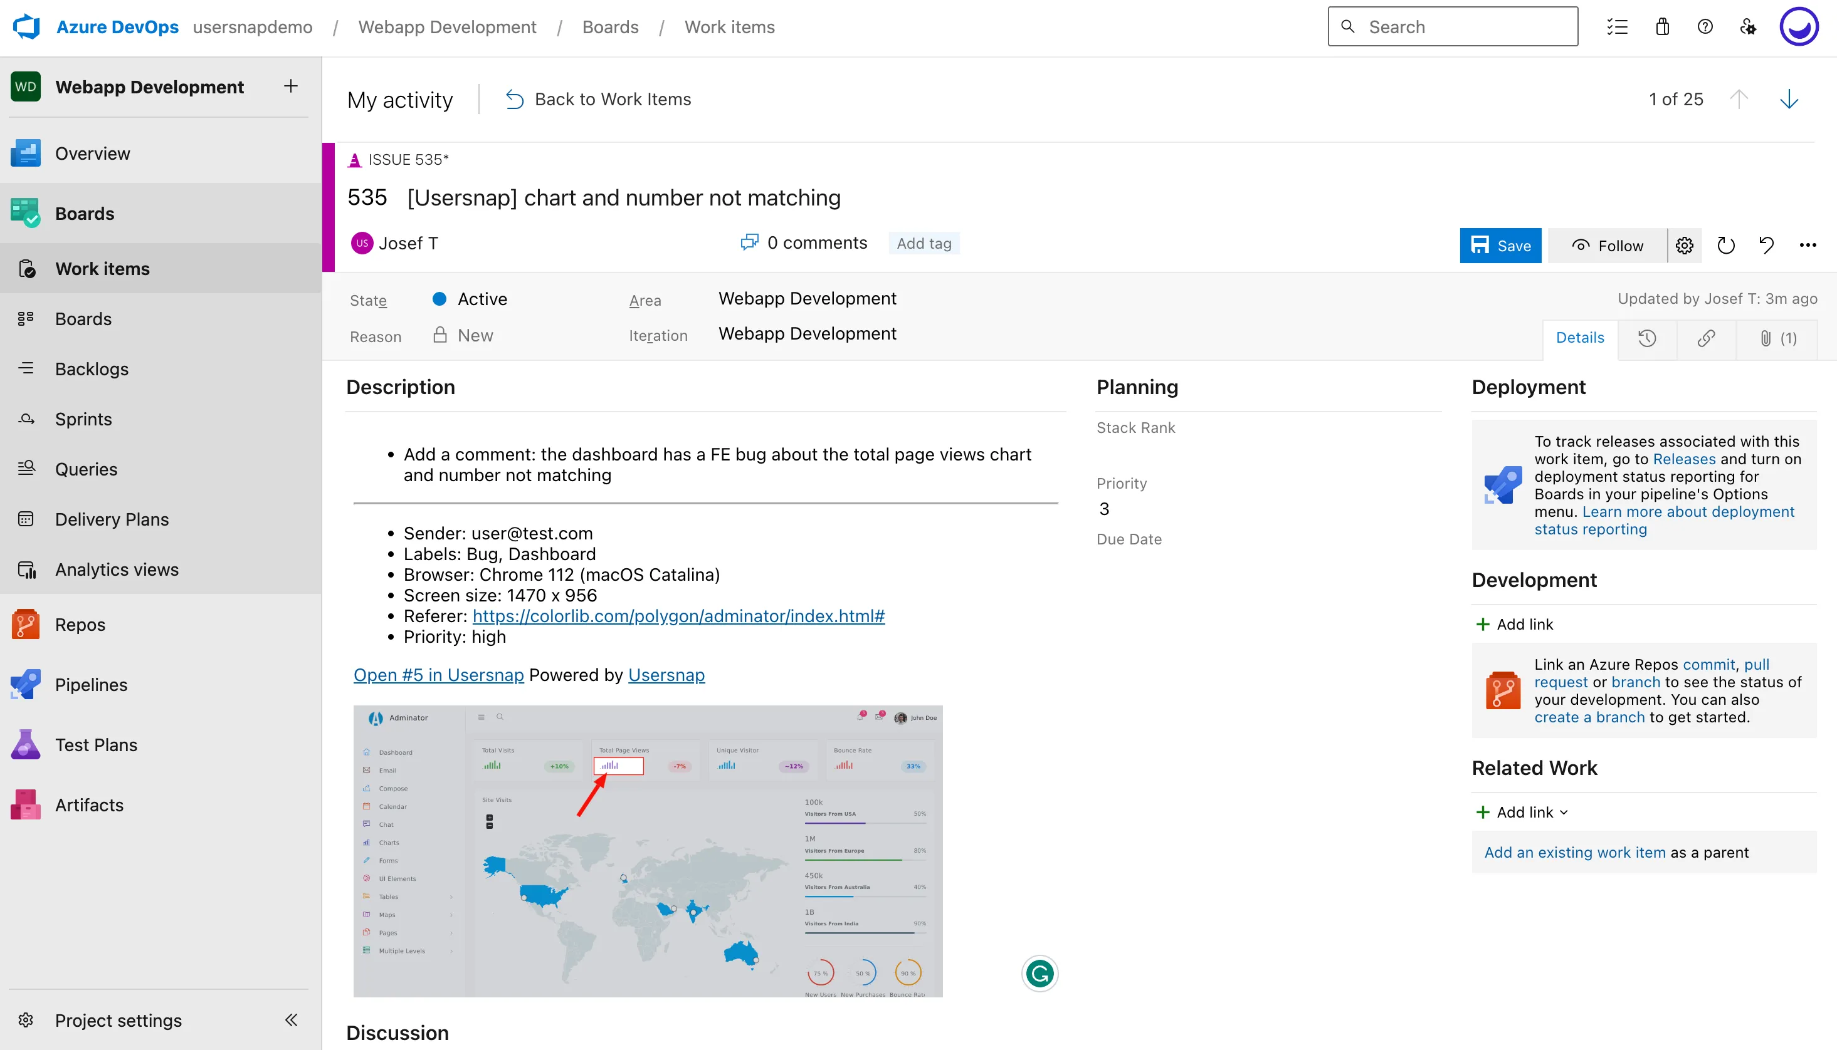Image resolution: width=1837 pixels, height=1050 pixels.
Task: Open the State dropdown showing Active
Action: [x=482, y=299]
